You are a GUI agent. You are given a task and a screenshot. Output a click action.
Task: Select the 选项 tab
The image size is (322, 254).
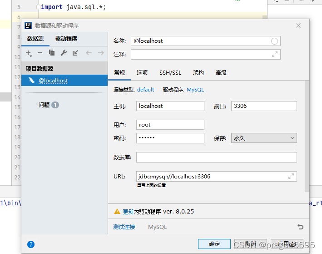point(142,73)
